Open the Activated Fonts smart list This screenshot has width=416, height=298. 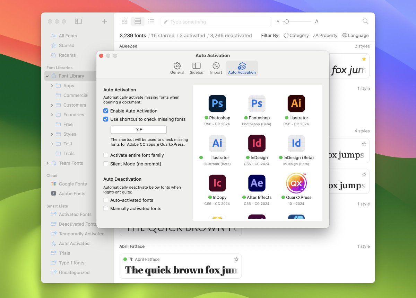(75, 214)
